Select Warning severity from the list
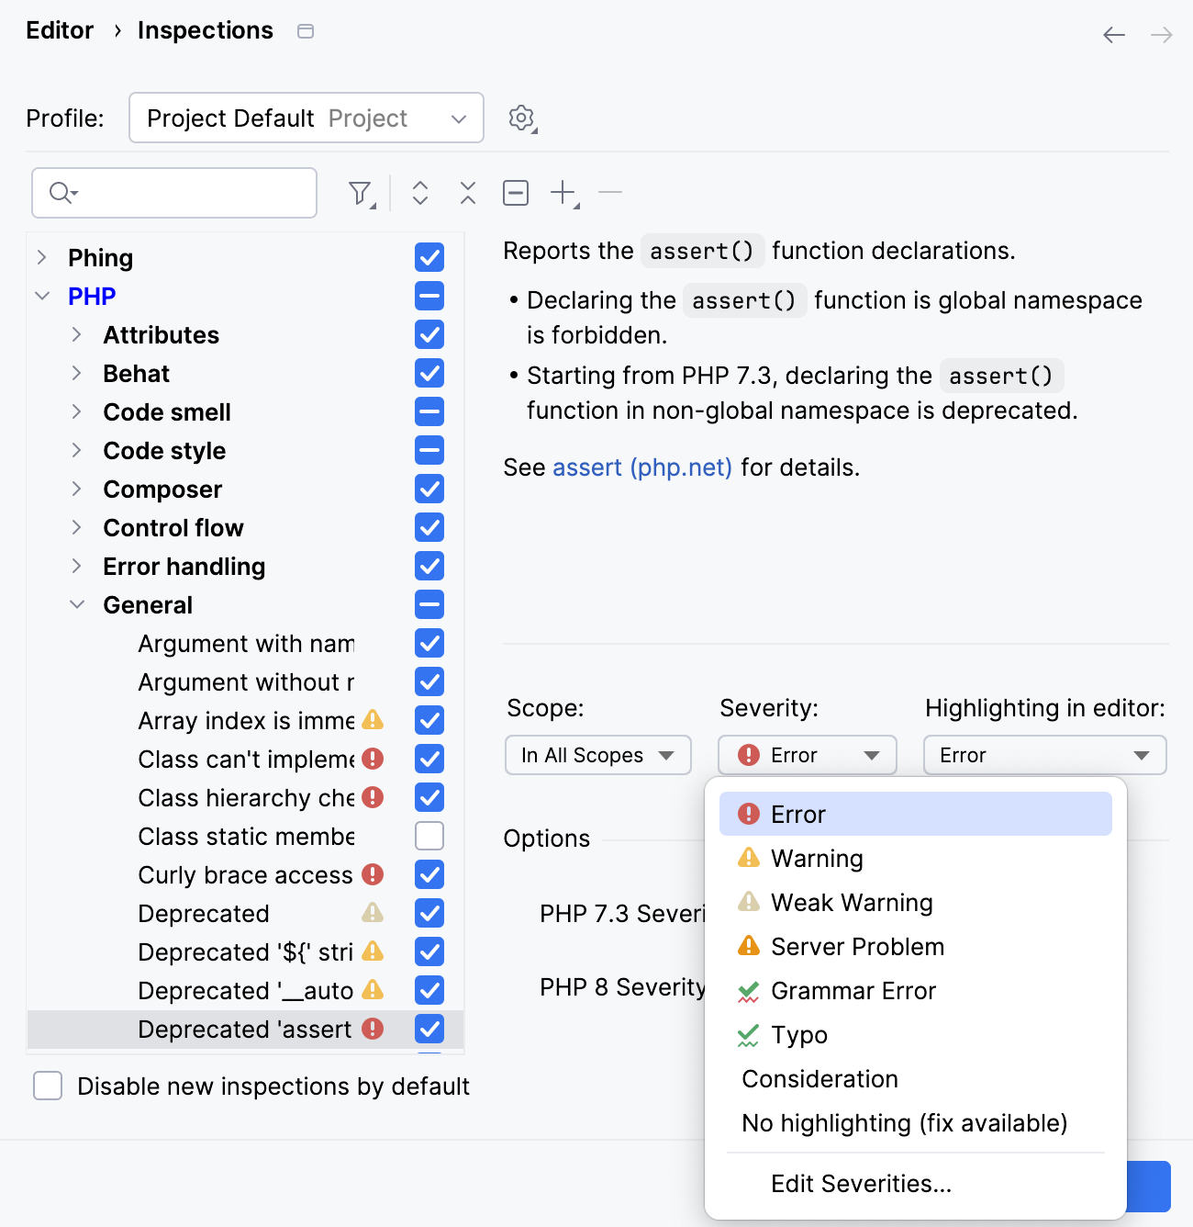 [x=817, y=859]
